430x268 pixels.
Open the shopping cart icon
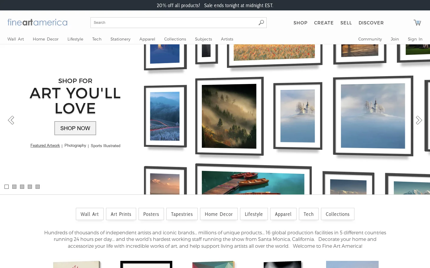pos(417,23)
